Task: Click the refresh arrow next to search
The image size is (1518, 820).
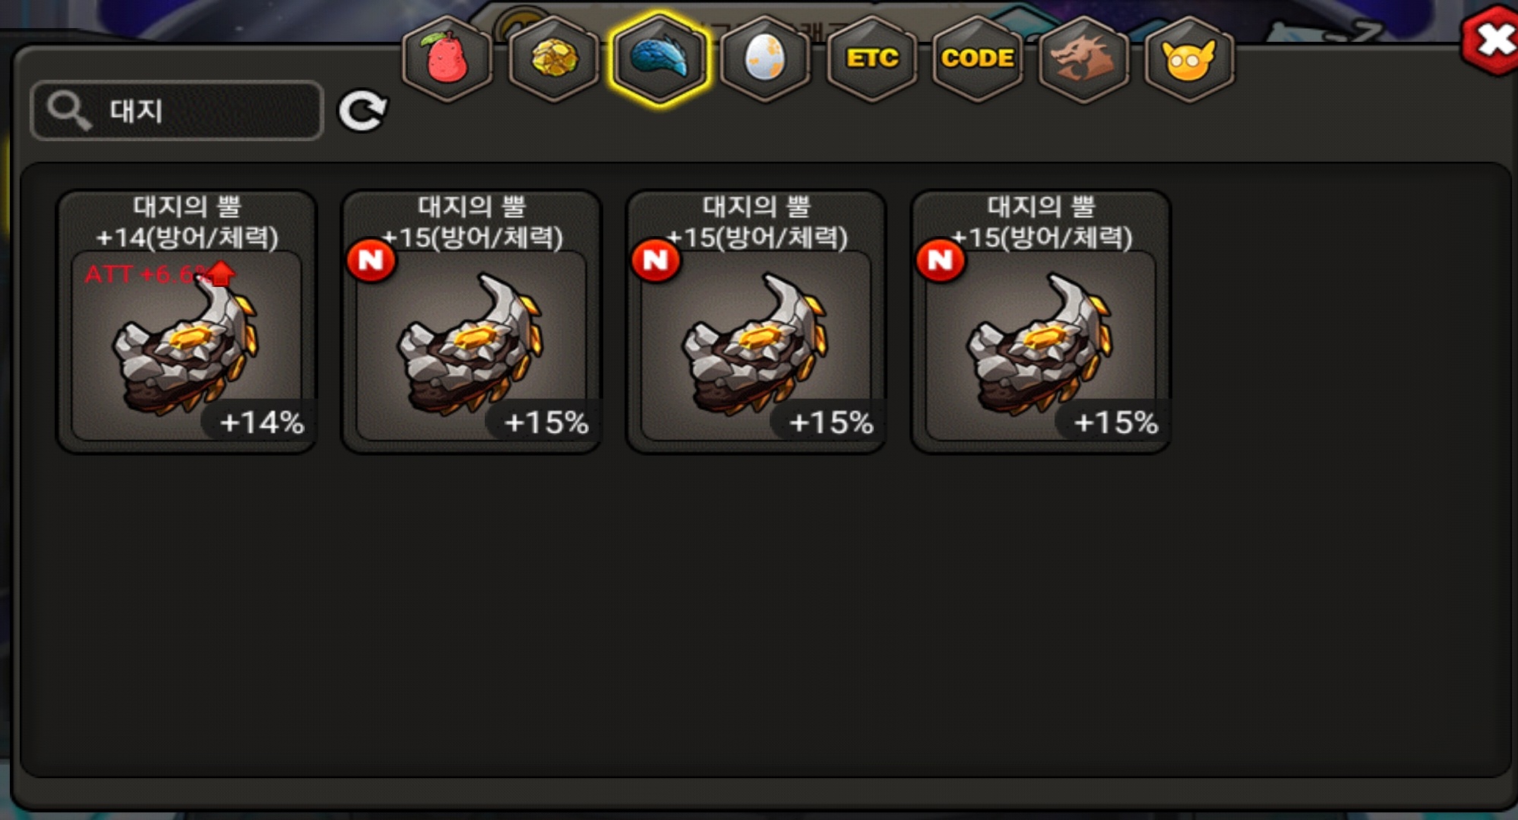Action: [x=362, y=112]
